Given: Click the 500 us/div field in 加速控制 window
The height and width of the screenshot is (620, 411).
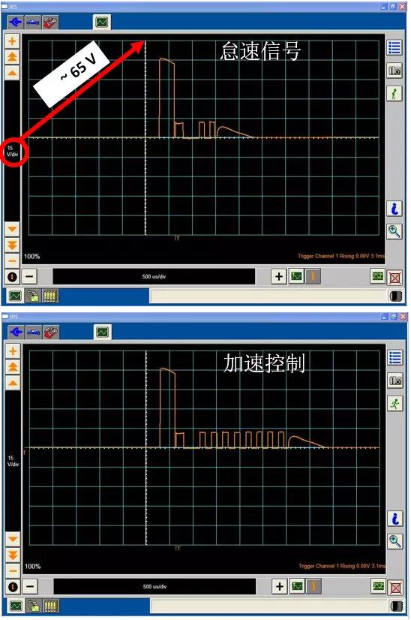Looking at the screenshot, I should [x=155, y=586].
